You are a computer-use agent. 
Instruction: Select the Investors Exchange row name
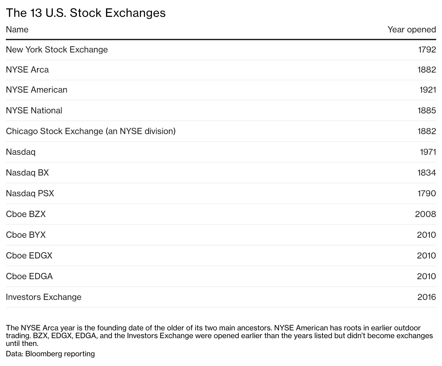click(x=43, y=297)
